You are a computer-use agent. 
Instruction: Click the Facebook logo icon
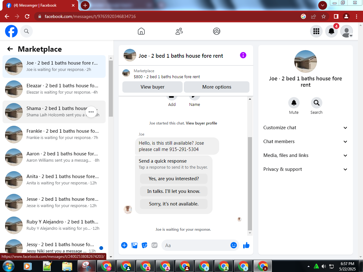(11, 31)
